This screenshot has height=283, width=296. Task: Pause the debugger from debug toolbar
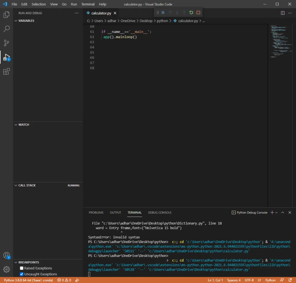click(163, 13)
